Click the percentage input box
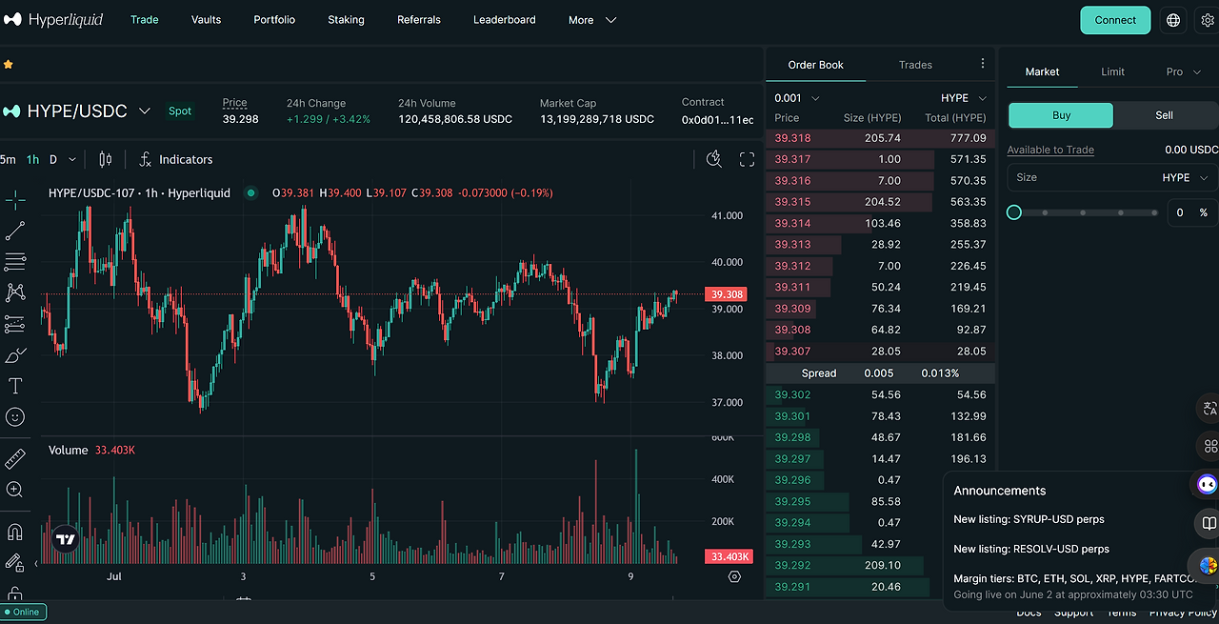This screenshot has height=624, width=1219. [1192, 212]
